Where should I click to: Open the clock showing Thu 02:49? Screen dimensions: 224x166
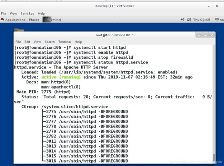(x=202, y=20)
